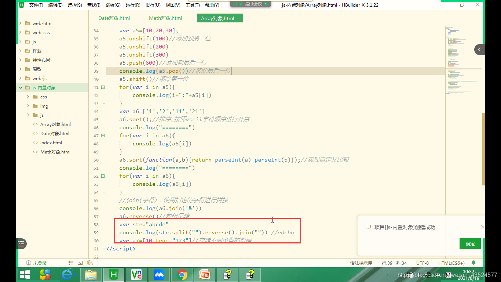The width and height of the screenshot is (501, 282).
Task: Click line number 39 in the gutter
Action: click(96, 71)
